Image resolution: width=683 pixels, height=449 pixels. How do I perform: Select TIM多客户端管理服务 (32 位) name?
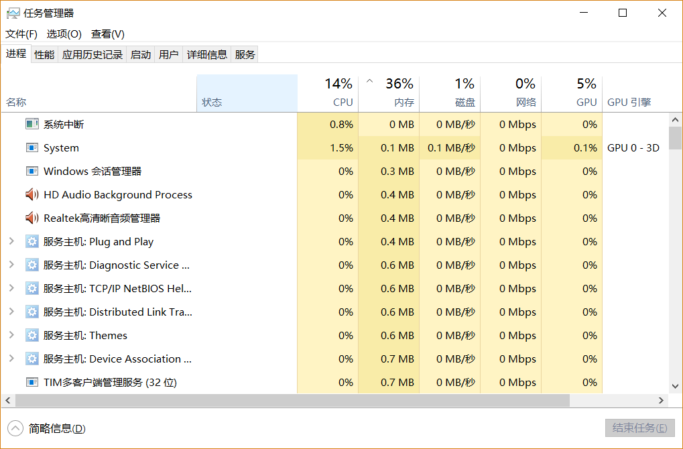click(x=110, y=383)
